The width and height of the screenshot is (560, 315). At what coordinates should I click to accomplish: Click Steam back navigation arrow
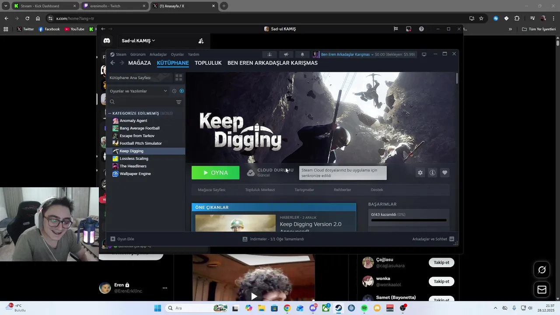tap(112, 63)
